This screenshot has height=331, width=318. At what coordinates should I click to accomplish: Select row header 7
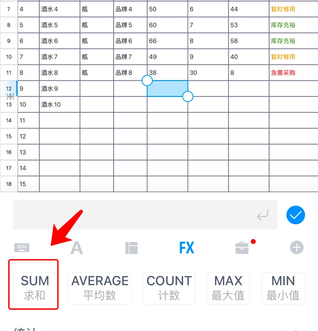point(9,9)
